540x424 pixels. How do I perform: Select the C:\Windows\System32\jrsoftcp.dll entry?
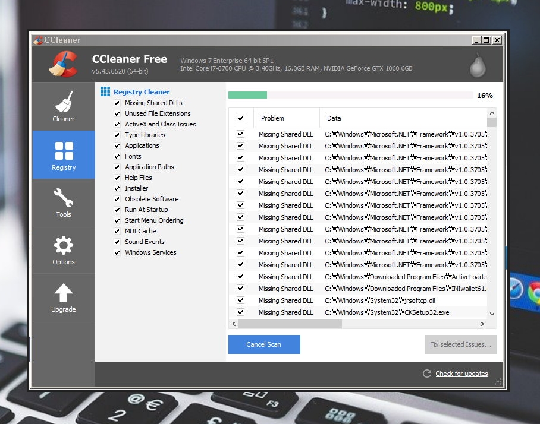coord(379,300)
